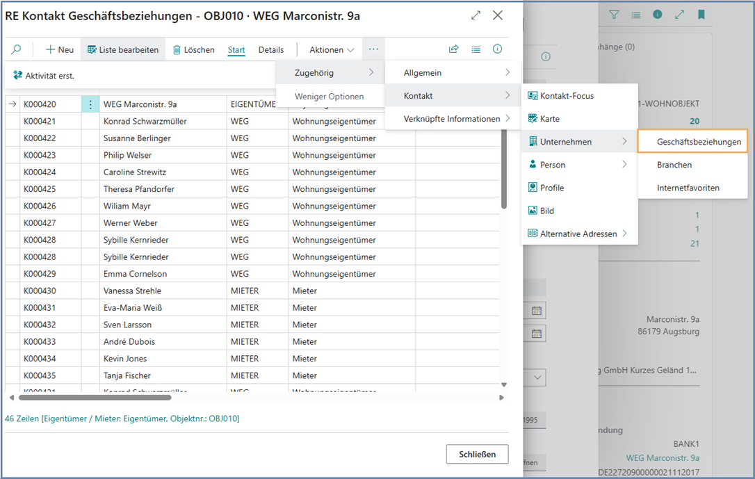Image resolution: width=755 pixels, height=479 pixels.
Task: Click the bookmark icon in background page
Action: coord(701,15)
